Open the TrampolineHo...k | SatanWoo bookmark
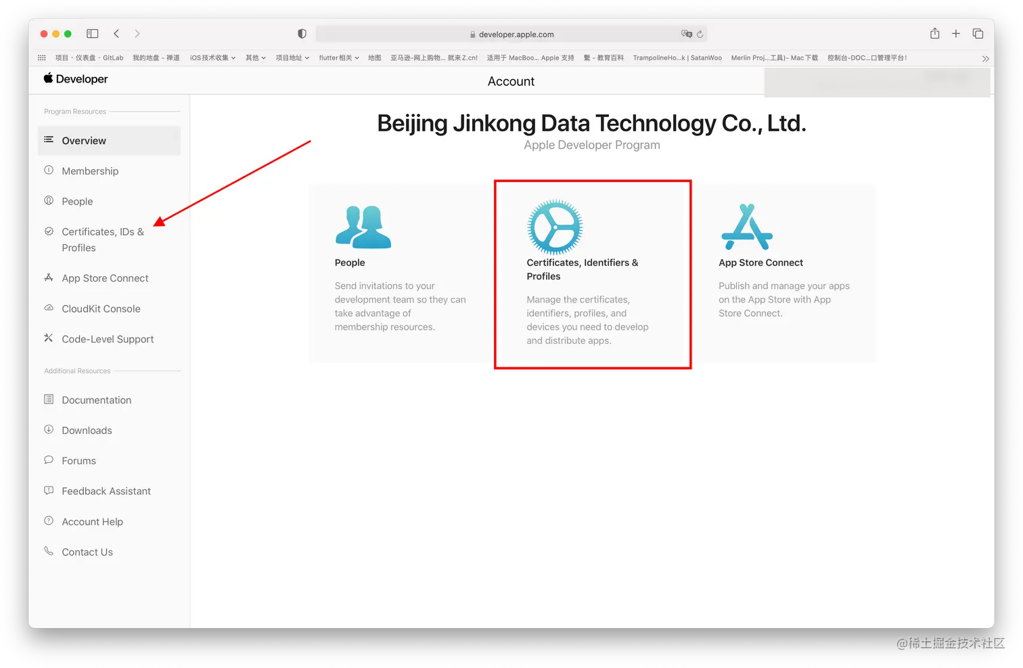 [x=677, y=58]
